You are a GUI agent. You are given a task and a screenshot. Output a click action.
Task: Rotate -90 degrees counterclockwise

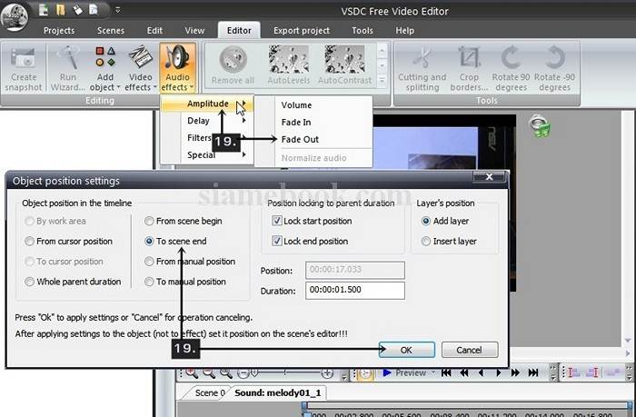(x=554, y=69)
